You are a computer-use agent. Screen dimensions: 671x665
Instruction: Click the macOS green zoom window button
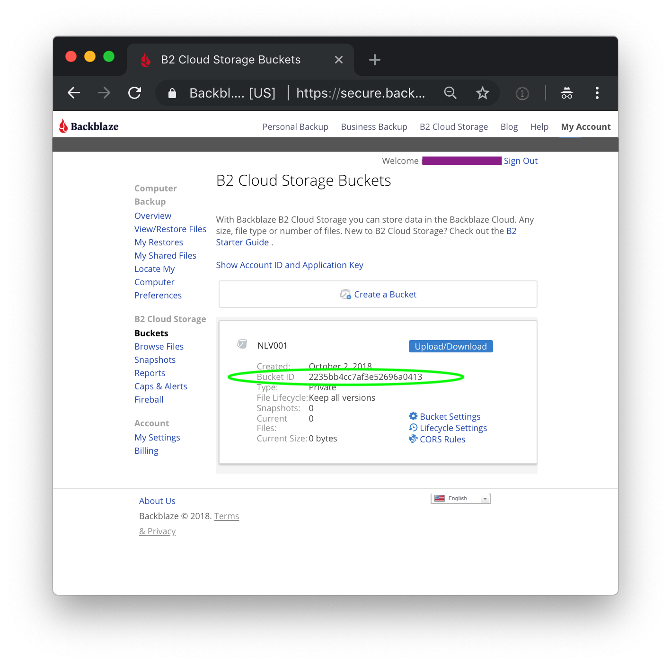coord(109,56)
